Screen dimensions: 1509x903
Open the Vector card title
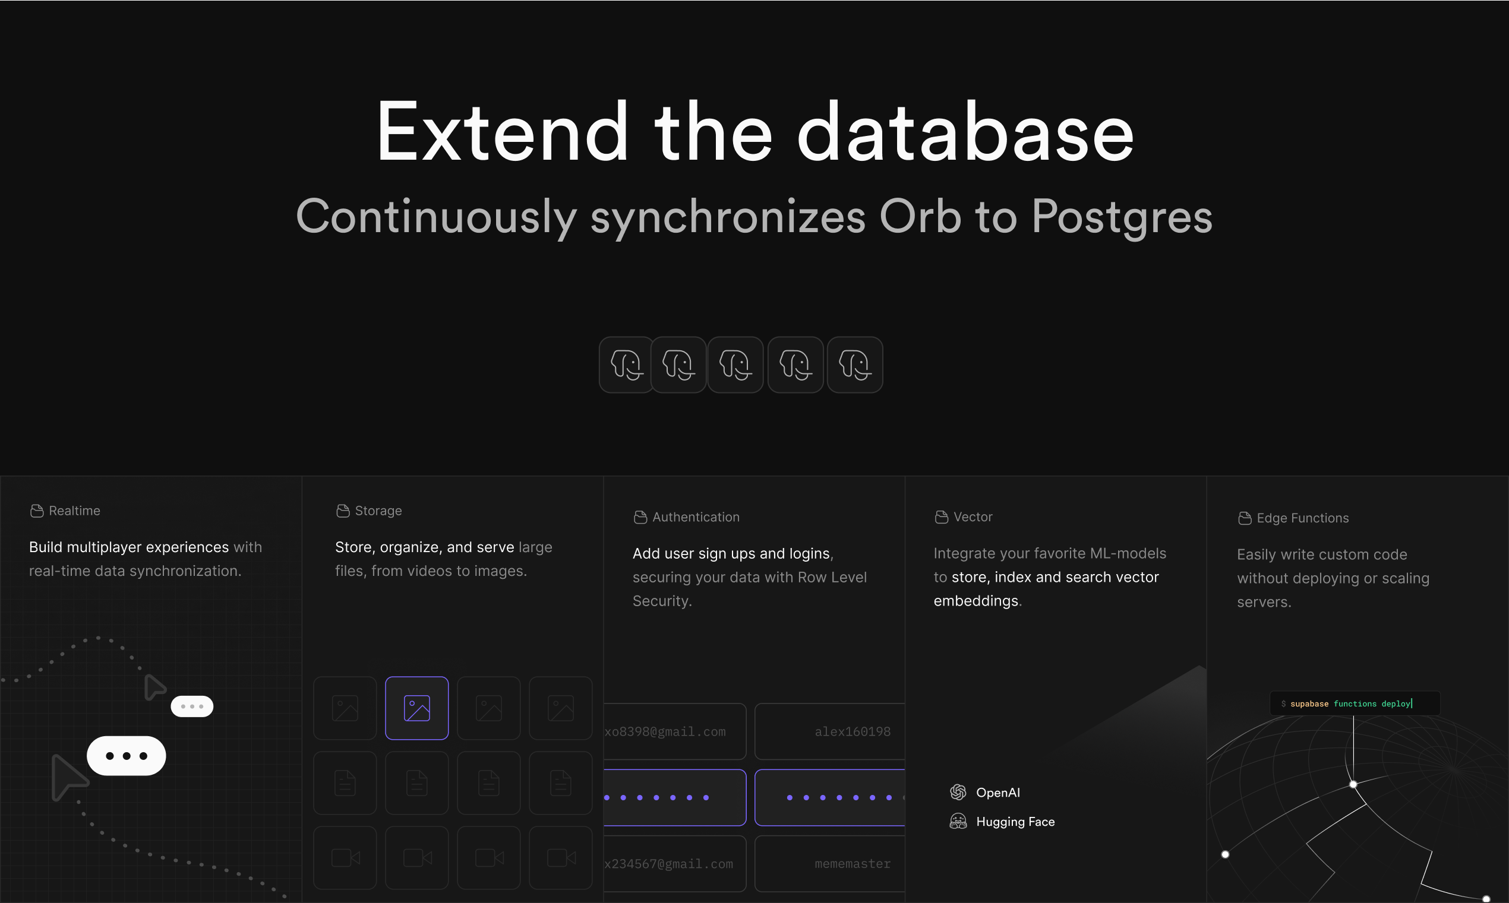click(973, 517)
